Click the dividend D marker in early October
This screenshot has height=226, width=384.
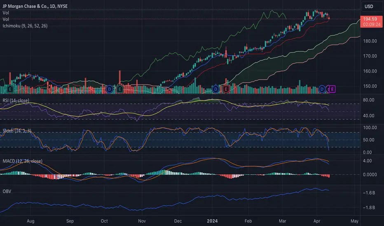pyautogui.click(x=110, y=89)
